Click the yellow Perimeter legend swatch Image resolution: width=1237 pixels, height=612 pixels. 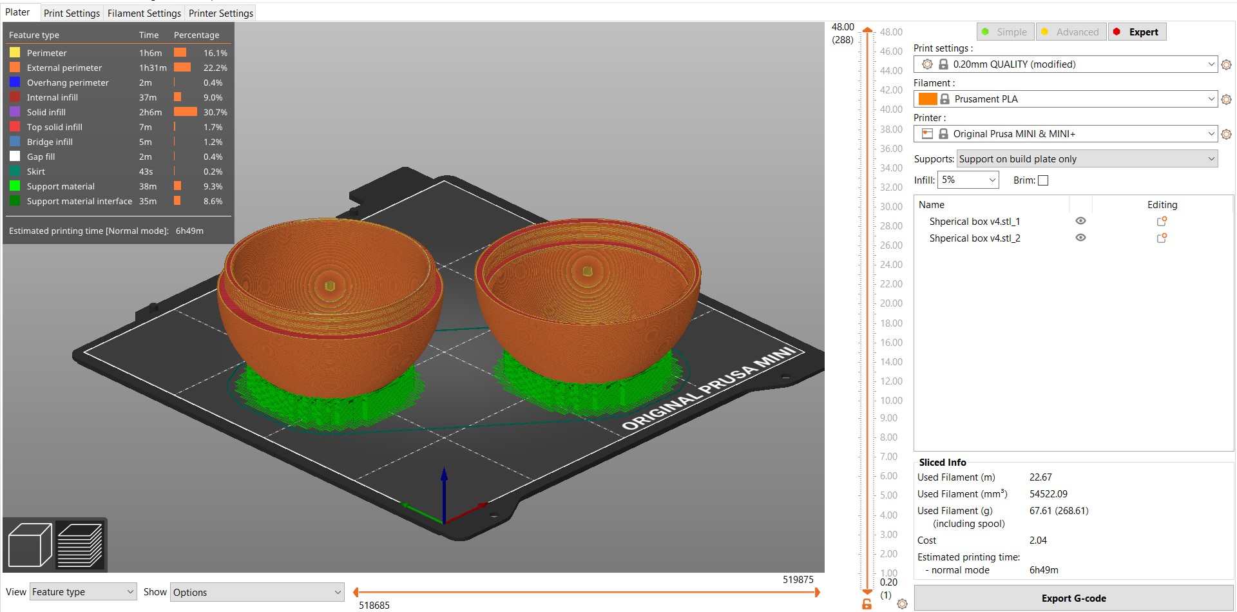15,53
